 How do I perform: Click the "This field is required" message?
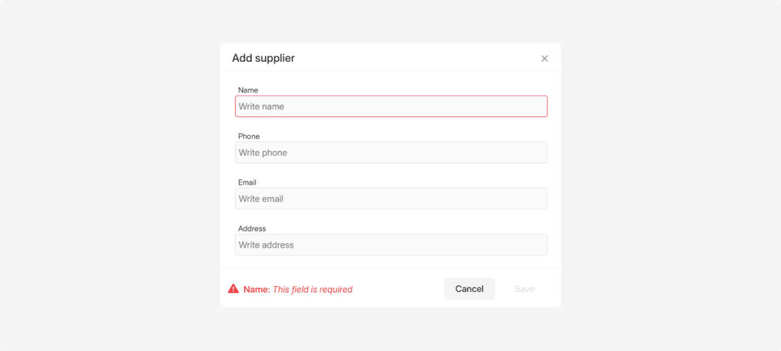(312, 289)
